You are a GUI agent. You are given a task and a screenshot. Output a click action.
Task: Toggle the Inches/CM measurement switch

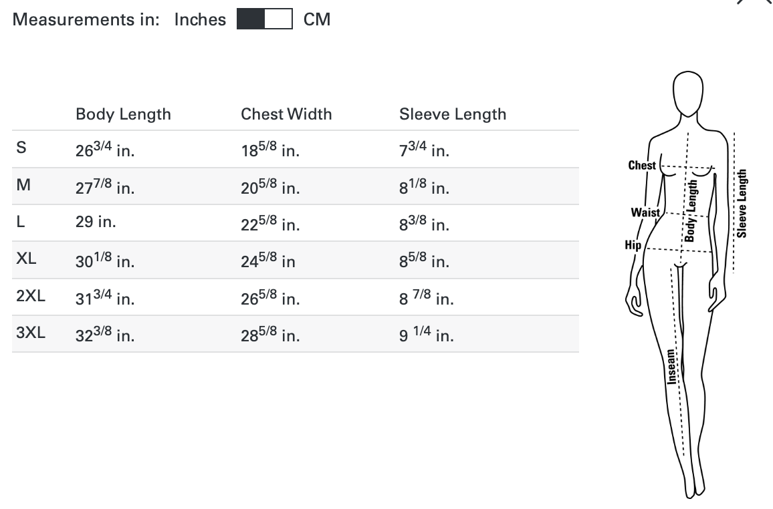(265, 19)
